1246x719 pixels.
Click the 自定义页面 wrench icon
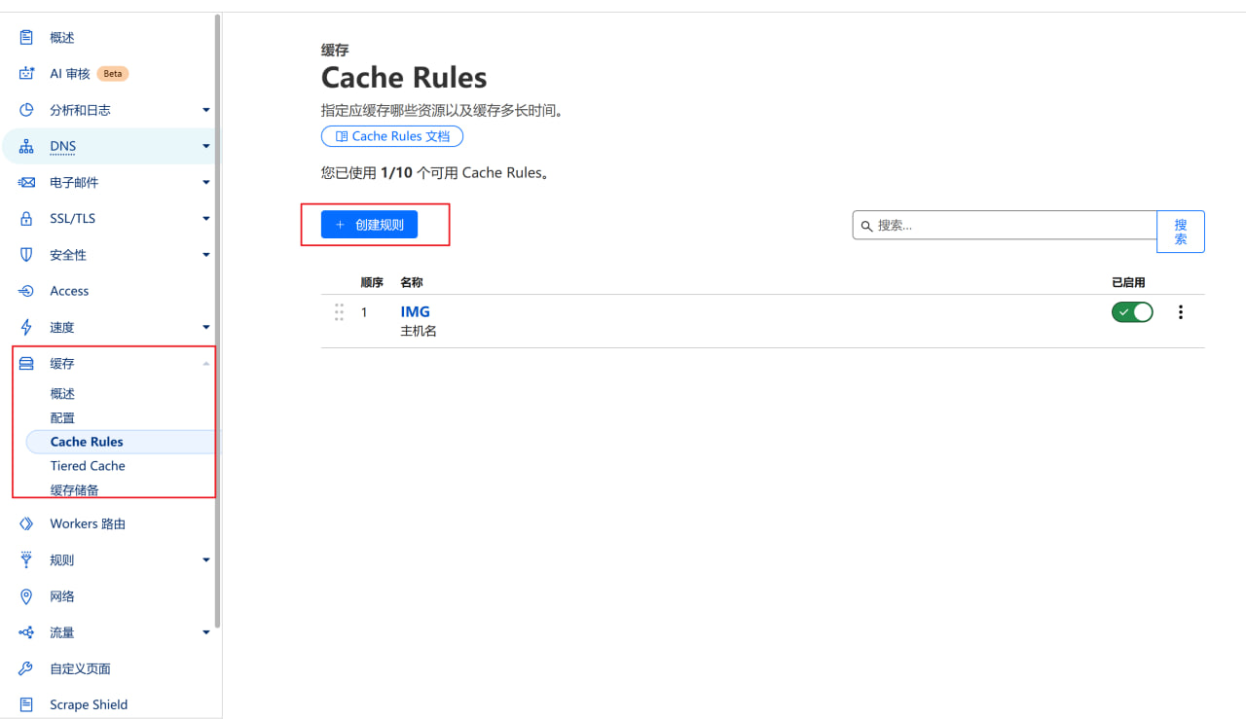click(x=26, y=668)
